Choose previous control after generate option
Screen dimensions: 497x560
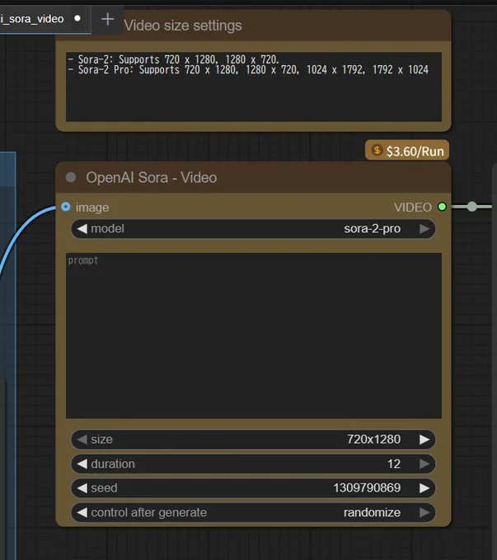(x=82, y=512)
